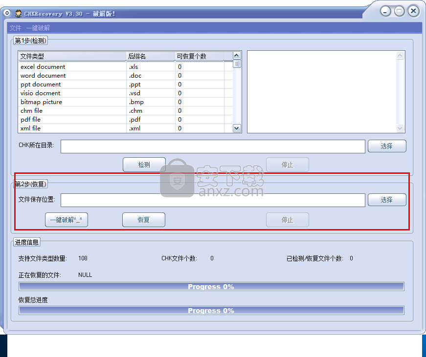426x357 pixels.
Task: Select the excel document row
Action: 126,67
